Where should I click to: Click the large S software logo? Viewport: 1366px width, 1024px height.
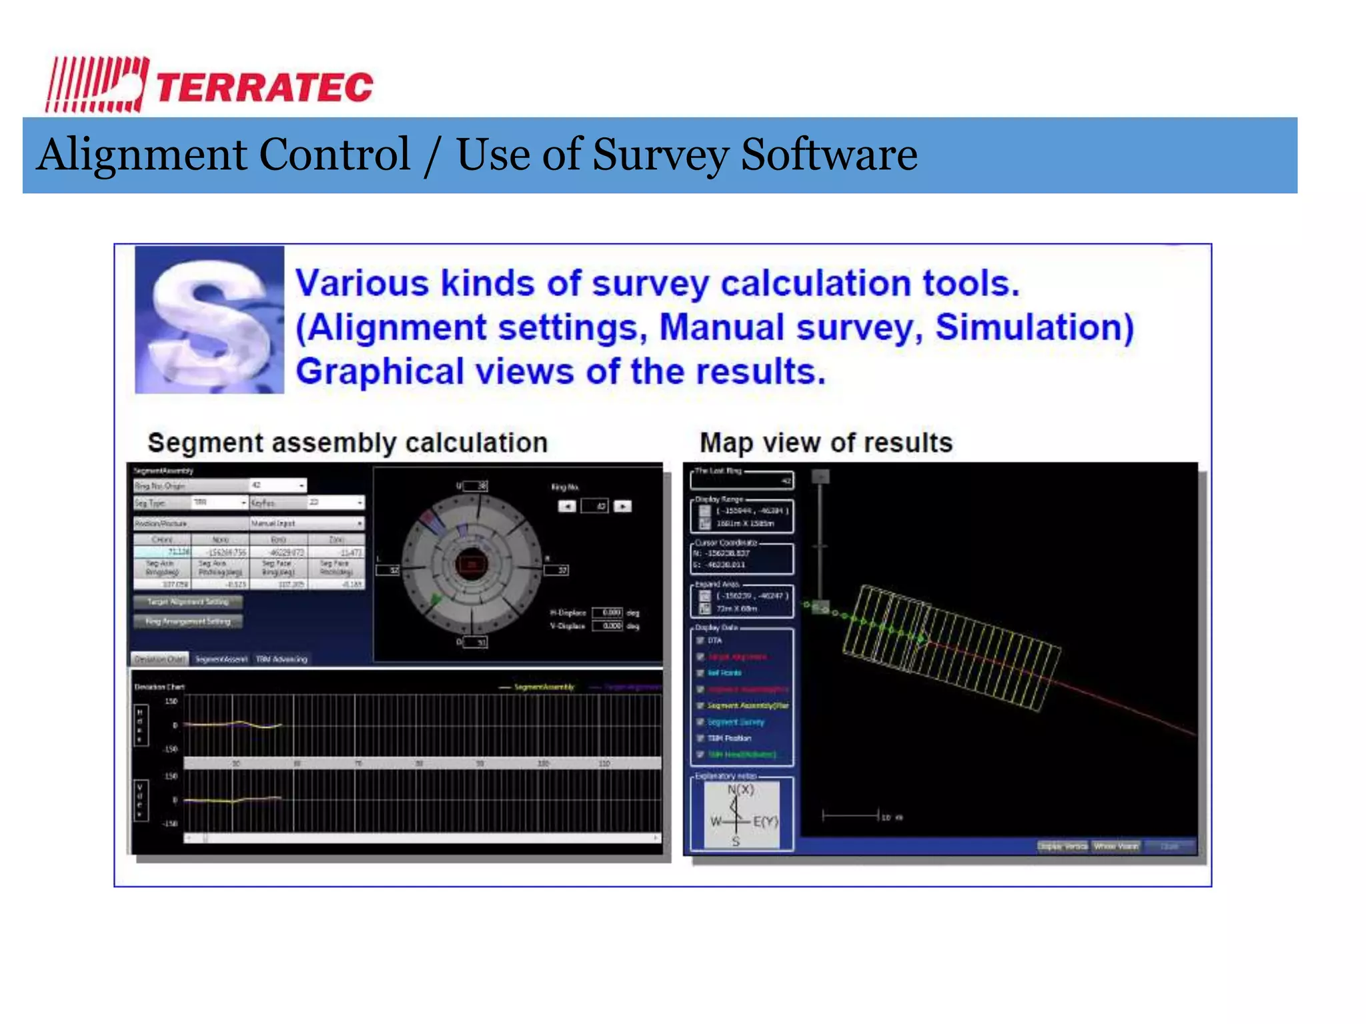click(x=209, y=320)
